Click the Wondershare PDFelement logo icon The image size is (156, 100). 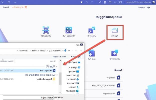point(154,2)
